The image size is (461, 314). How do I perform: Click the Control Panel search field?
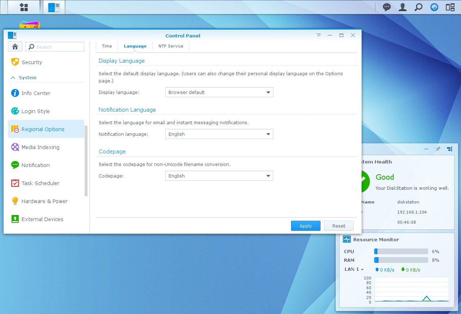[x=55, y=46]
